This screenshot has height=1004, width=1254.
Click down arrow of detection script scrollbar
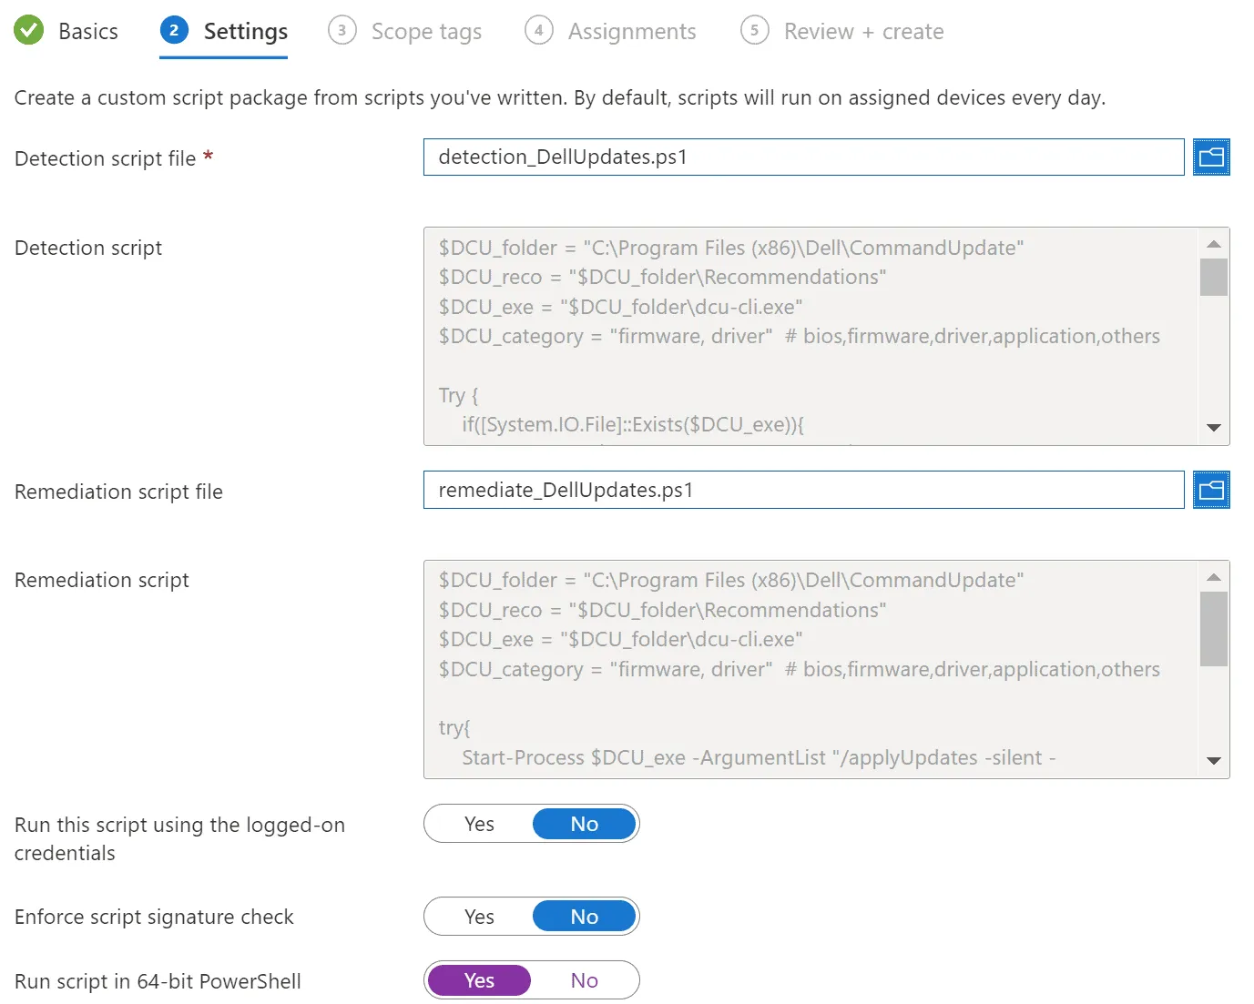[x=1213, y=428]
